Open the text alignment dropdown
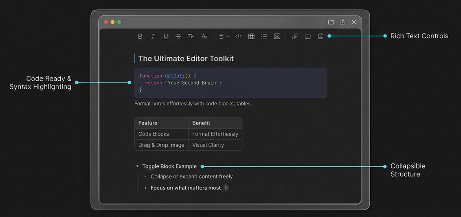 [224, 37]
